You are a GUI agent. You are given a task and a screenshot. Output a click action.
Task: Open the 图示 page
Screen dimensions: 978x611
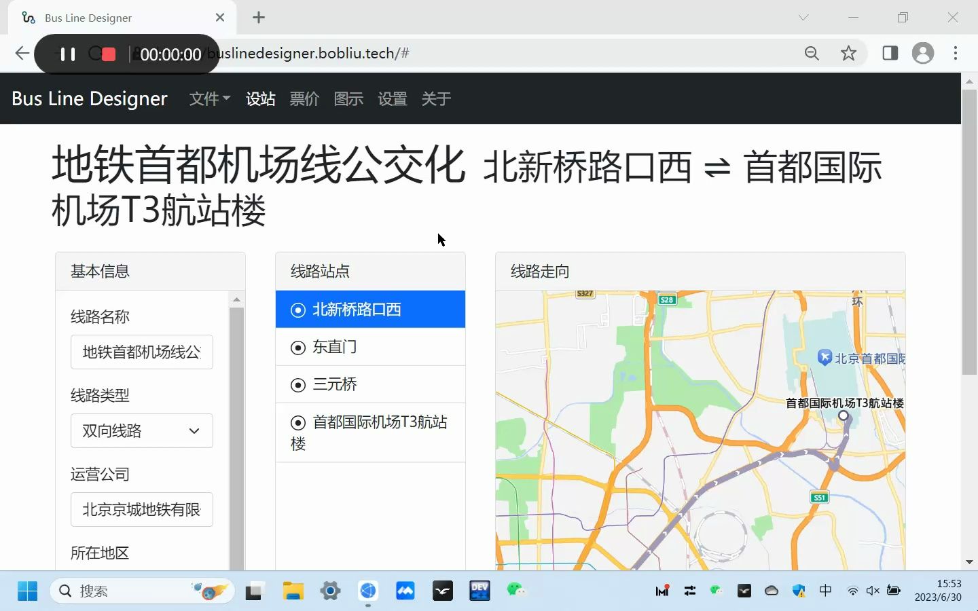click(x=348, y=98)
